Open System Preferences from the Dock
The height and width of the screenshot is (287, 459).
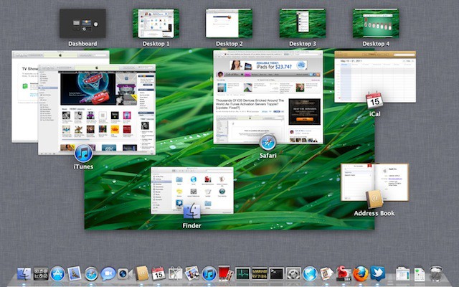[293, 274]
